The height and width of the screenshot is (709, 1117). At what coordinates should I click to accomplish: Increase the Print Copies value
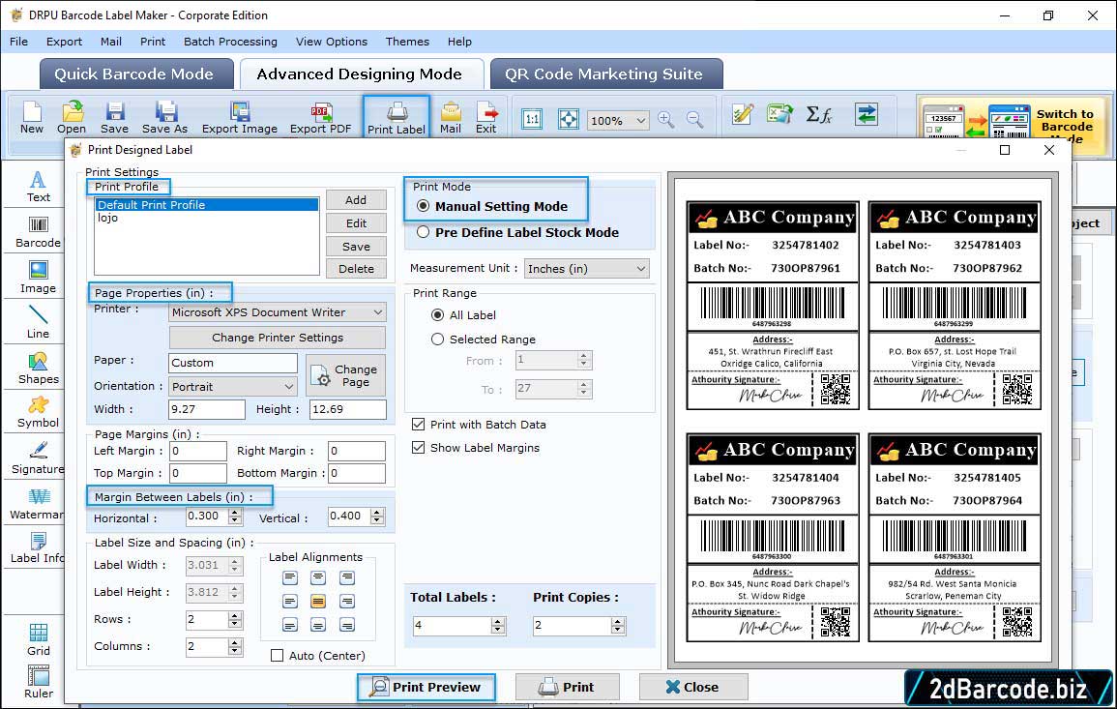[618, 621]
